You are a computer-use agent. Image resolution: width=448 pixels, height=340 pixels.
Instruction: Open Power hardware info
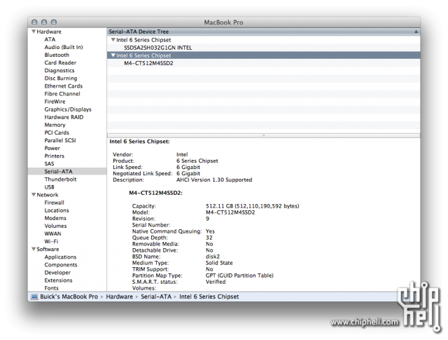(x=52, y=148)
